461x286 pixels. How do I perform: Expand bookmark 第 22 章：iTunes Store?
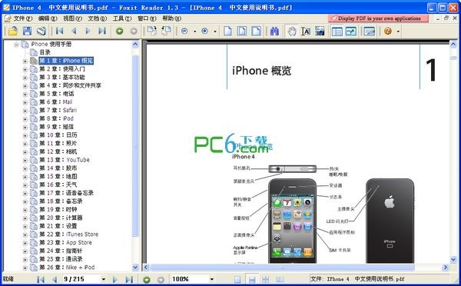pos(25,234)
